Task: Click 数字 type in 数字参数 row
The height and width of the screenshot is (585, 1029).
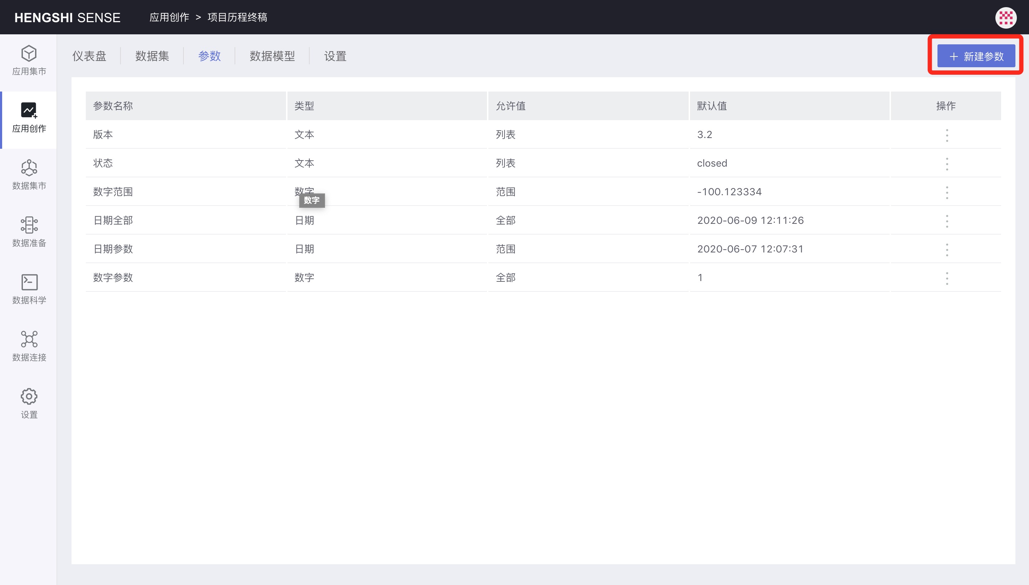Action: [x=304, y=277]
